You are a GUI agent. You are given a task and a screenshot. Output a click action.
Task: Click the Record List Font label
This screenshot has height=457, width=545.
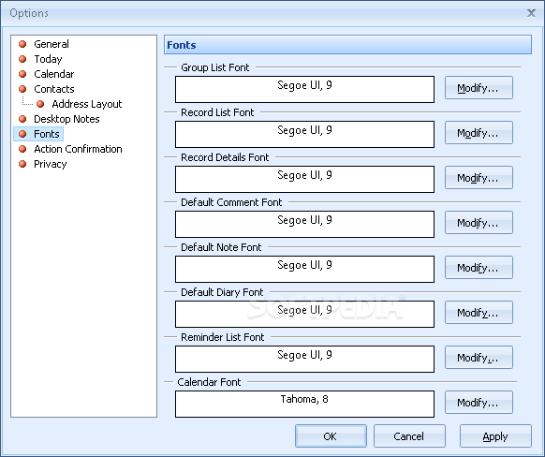pyautogui.click(x=217, y=112)
